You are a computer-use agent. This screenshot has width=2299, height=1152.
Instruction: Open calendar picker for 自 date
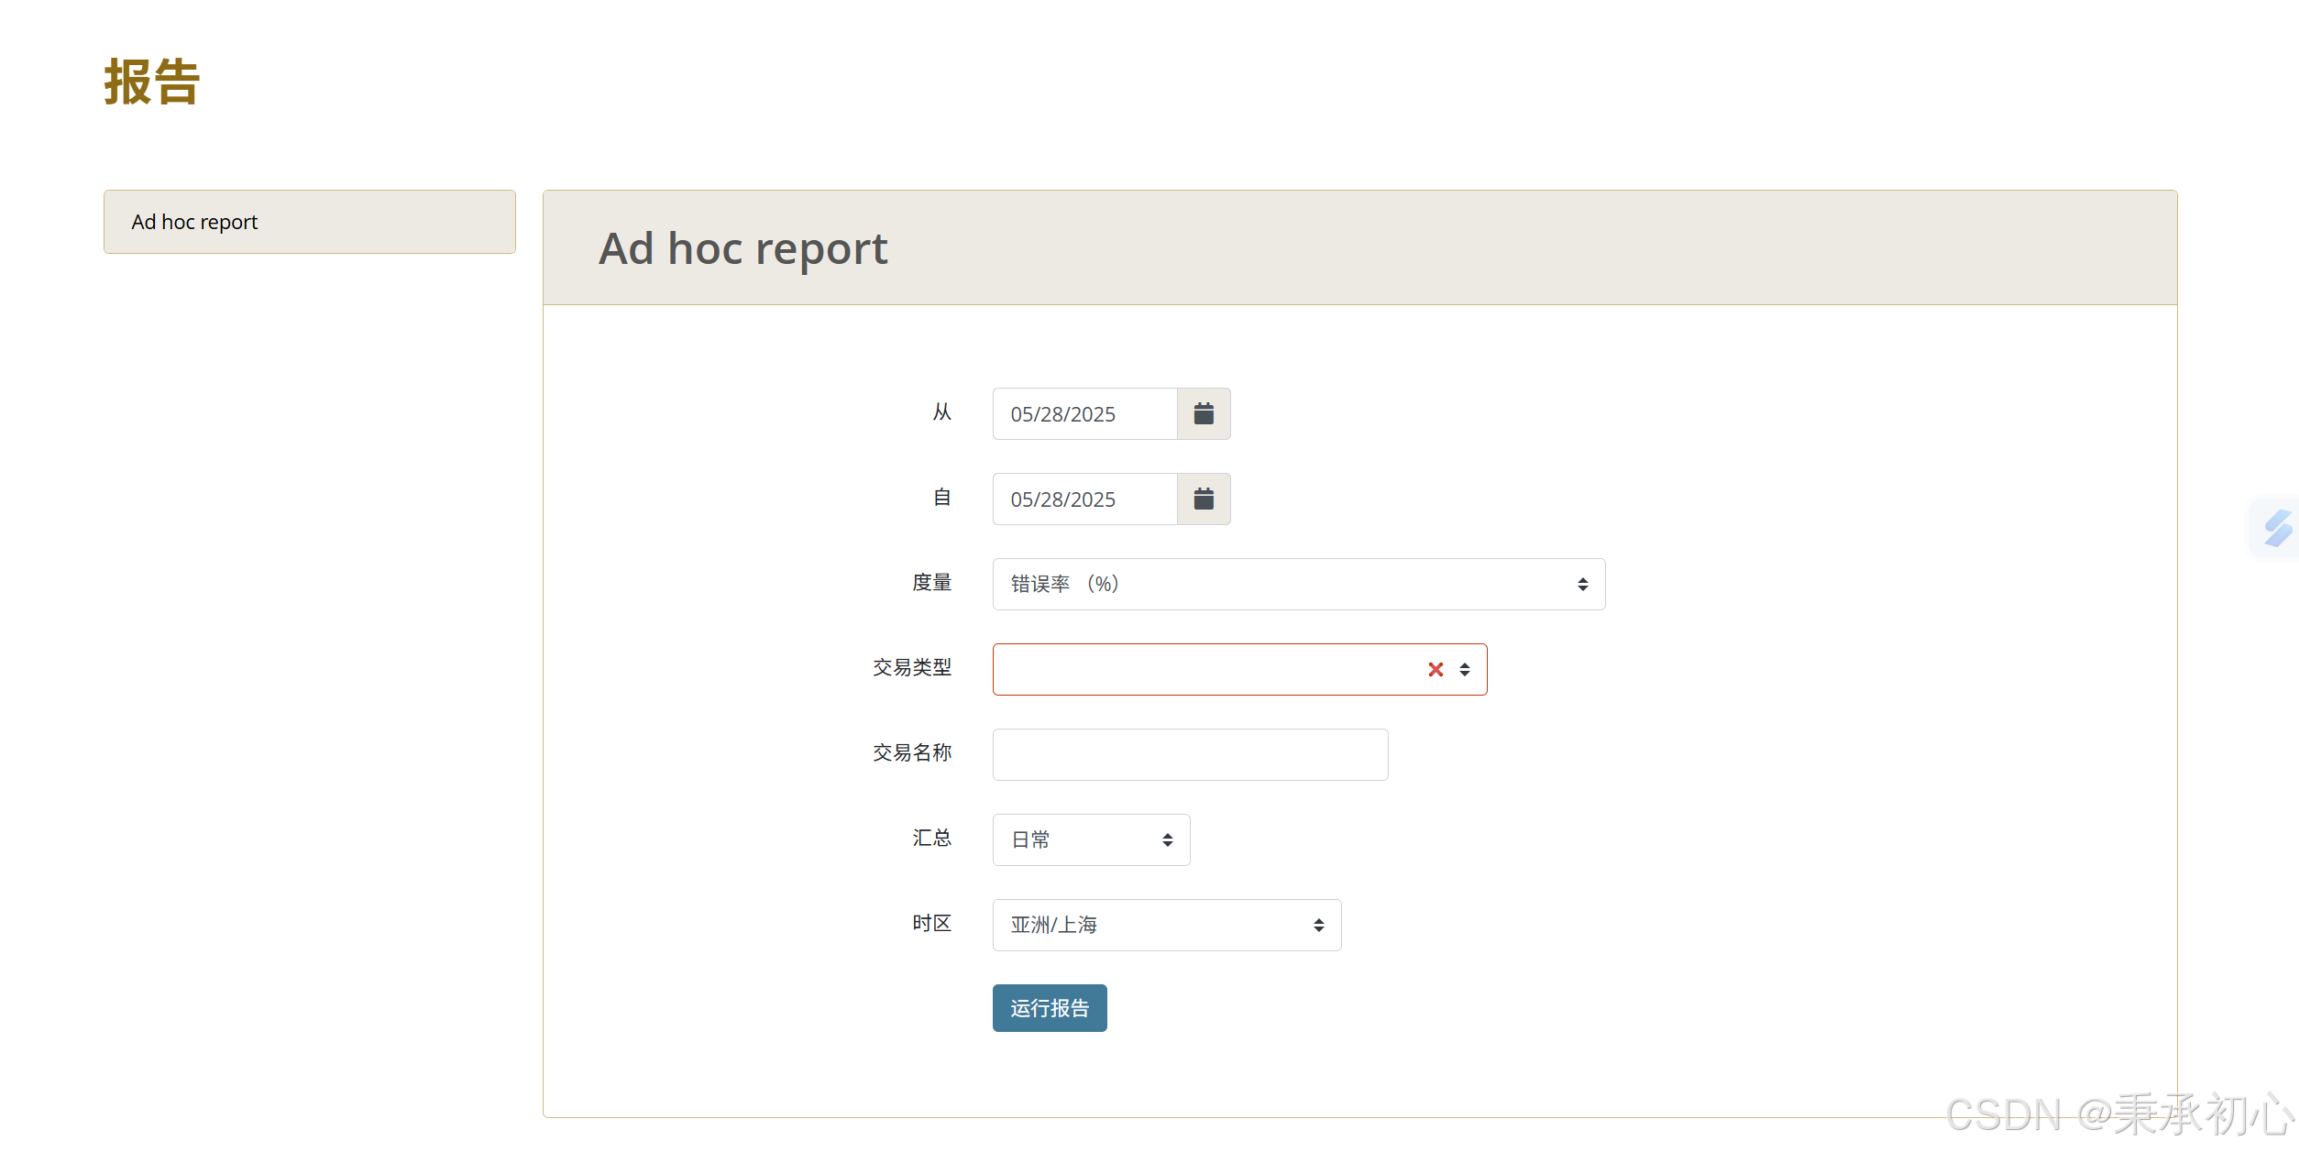click(1204, 499)
